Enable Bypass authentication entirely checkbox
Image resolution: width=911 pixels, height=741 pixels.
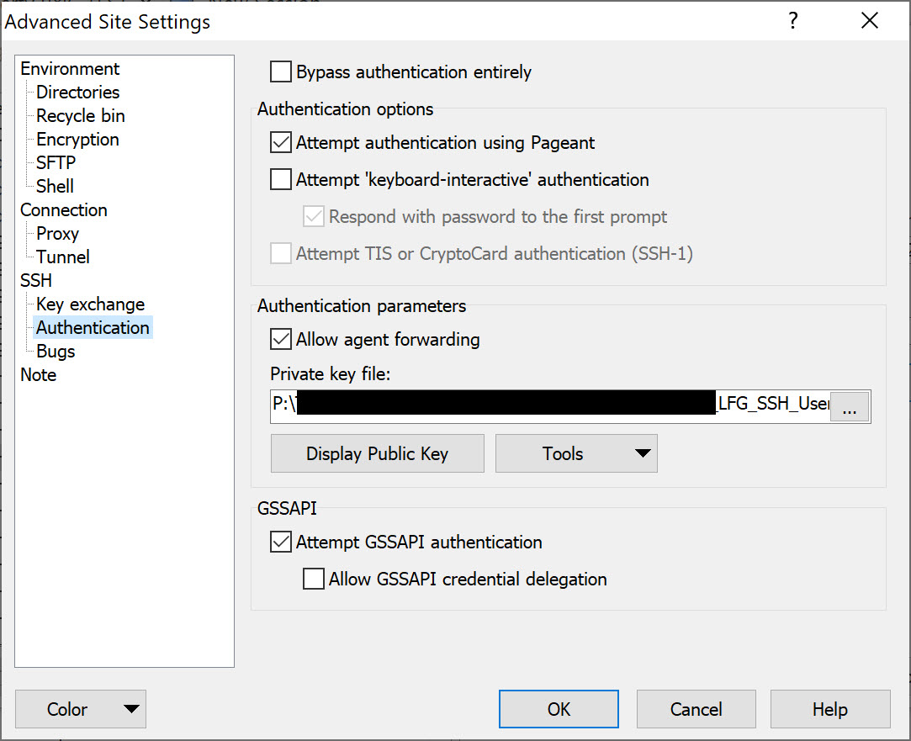coord(281,72)
